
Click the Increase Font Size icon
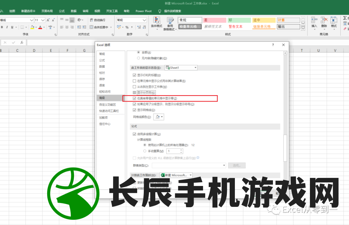pos(49,20)
